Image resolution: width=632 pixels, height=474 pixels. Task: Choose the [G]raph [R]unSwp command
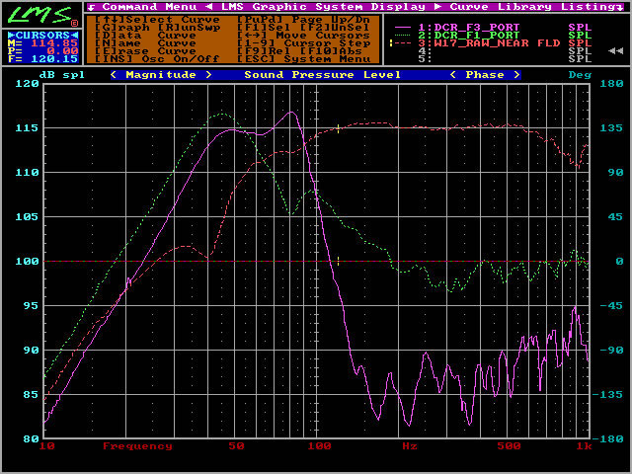pos(158,28)
